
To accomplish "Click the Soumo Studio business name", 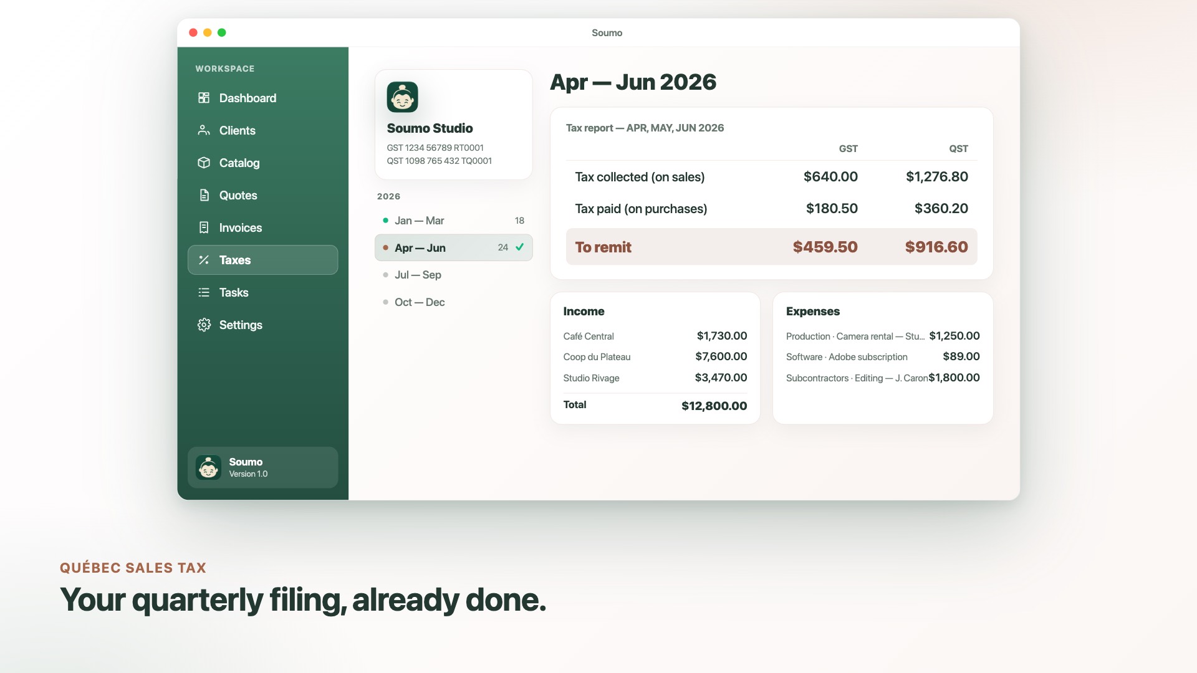I will pos(430,128).
